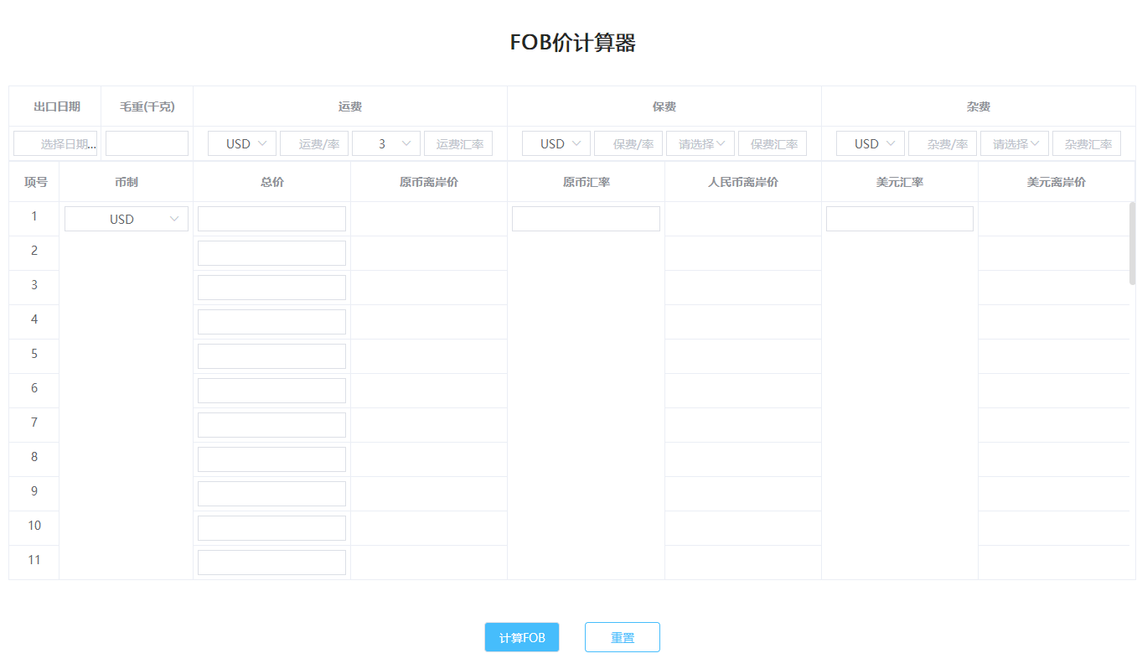Focus the 毛重(千克) input field

(x=147, y=143)
